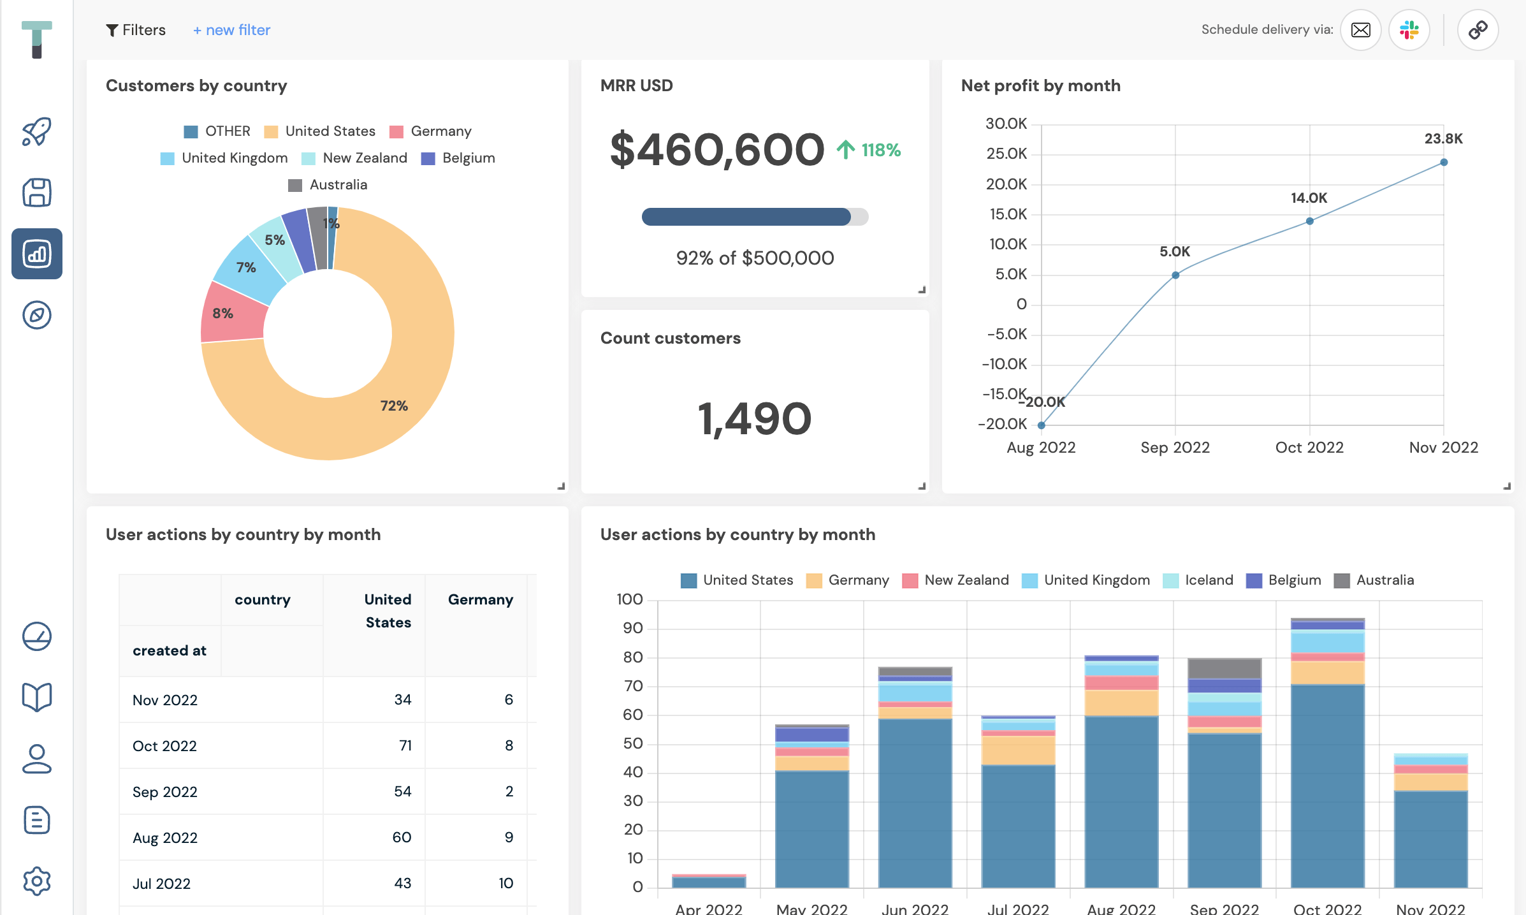This screenshot has height=915, width=1526.
Task: Click the book documentation sidebar icon
Action: pyautogui.click(x=36, y=697)
